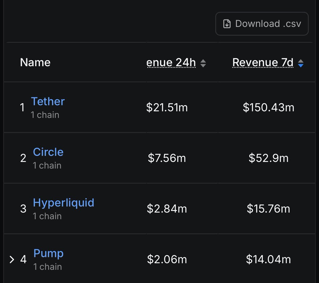Expand the Pump row chevron

pyautogui.click(x=12, y=259)
